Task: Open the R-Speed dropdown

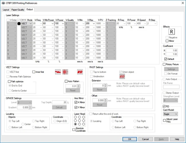Action: [x=142, y=23]
